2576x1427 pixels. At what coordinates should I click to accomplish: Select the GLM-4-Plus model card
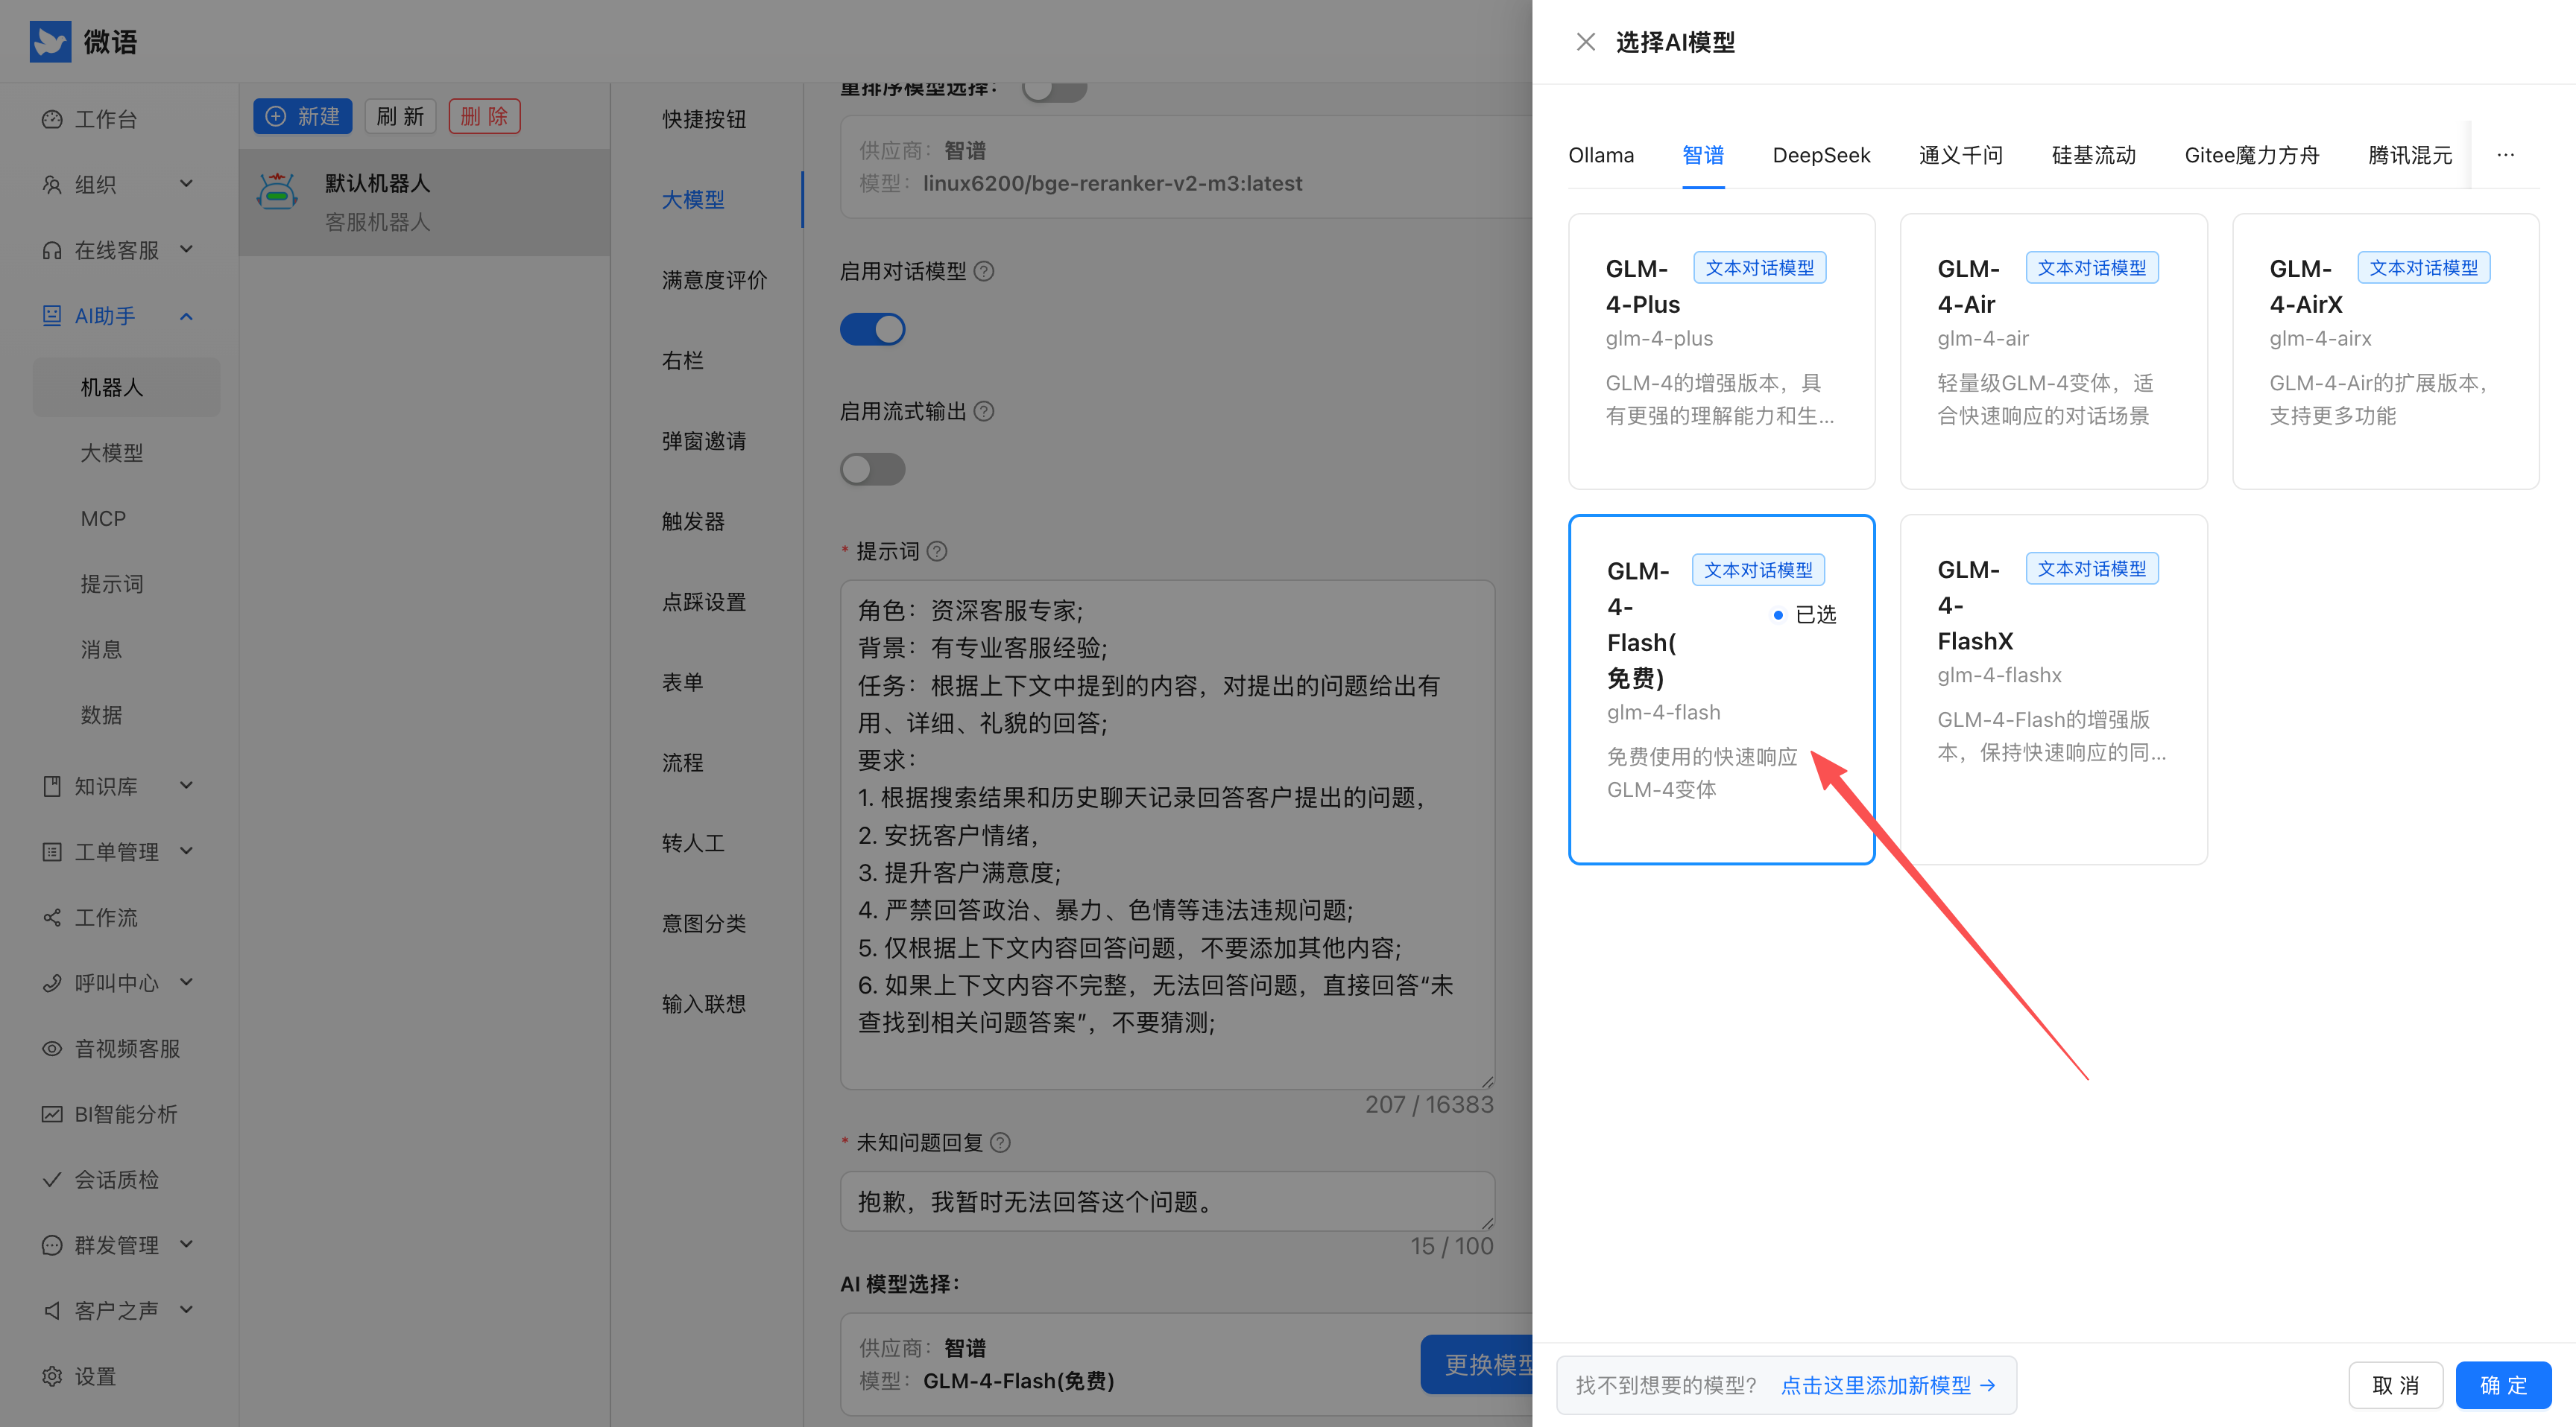tap(1721, 351)
